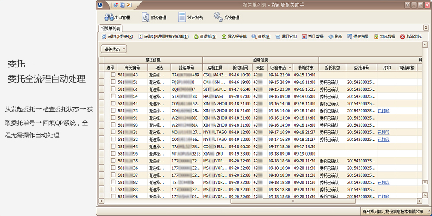Click status bar text 青岛货到哪儿物流信息技术有限公司

(x=393, y=212)
